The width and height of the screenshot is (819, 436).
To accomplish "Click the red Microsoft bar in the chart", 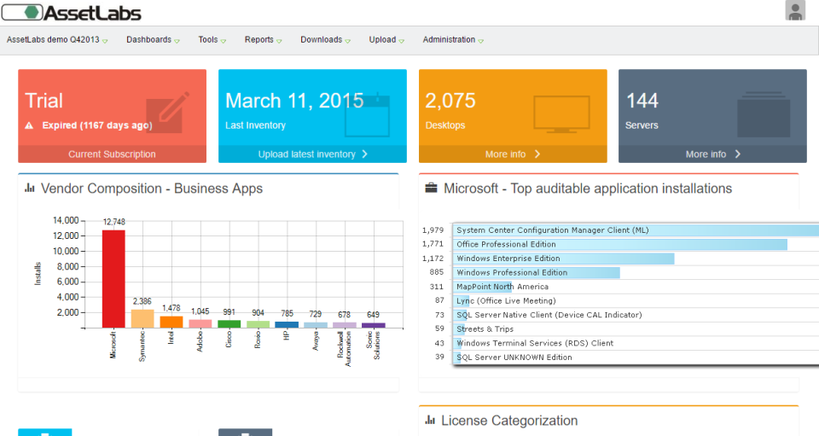I will (x=113, y=278).
